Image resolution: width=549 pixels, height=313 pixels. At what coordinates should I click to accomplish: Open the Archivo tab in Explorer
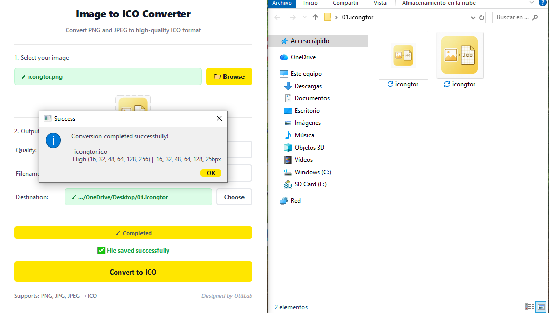click(282, 3)
